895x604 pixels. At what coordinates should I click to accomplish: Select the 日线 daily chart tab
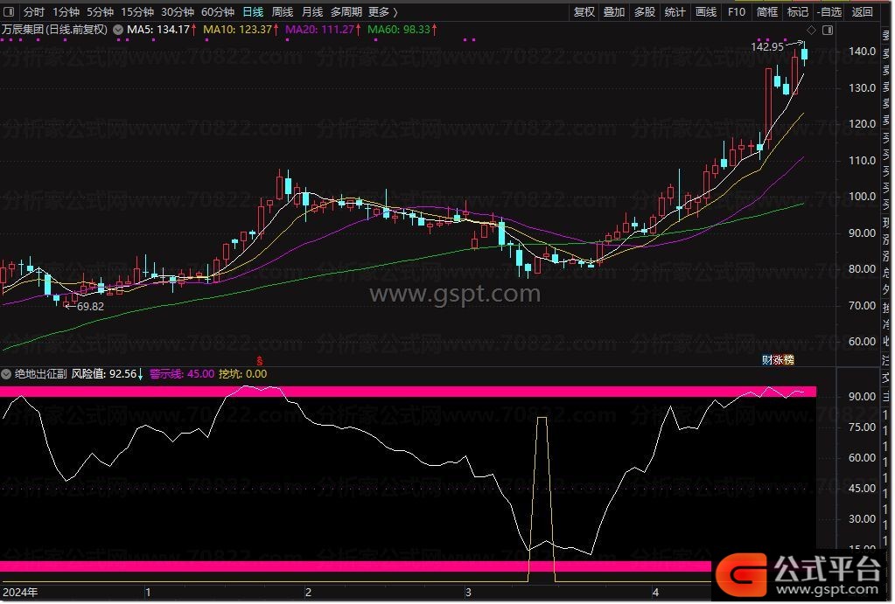tap(253, 11)
